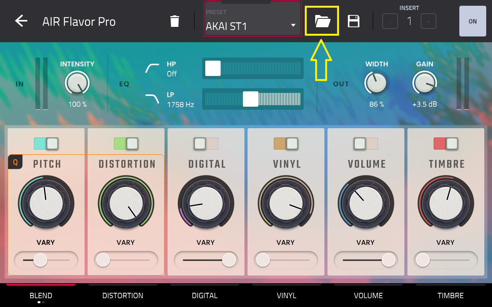Click the input level meter
Image resolution: width=492 pixels, height=307 pixels.
(42, 84)
